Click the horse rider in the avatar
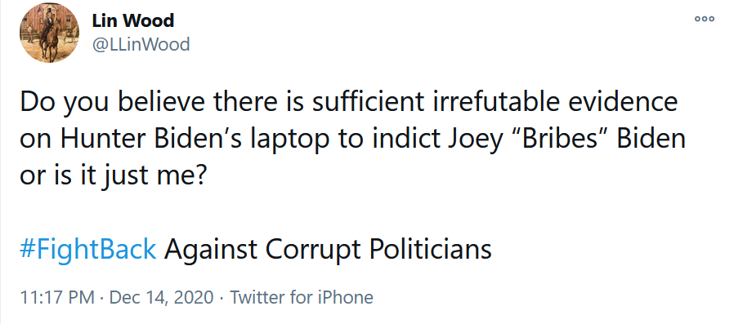This screenshot has height=324, width=734. [x=47, y=33]
